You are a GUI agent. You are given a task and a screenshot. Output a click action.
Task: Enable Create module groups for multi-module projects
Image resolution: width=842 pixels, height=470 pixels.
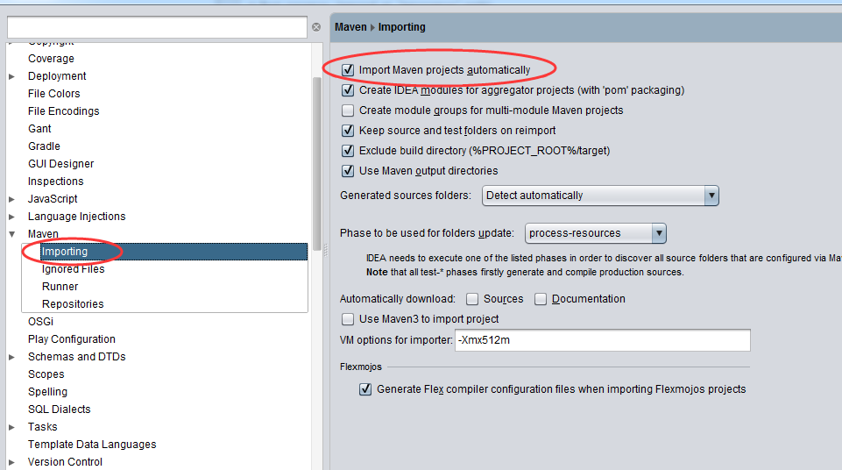pos(348,110)
